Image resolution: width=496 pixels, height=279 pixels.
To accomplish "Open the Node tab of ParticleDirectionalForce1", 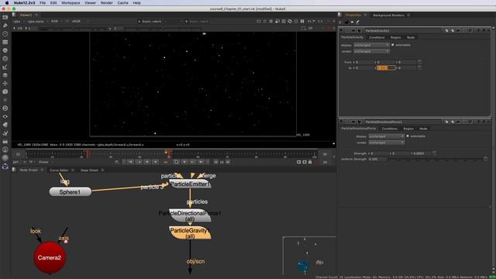I will tap(423, 129).
